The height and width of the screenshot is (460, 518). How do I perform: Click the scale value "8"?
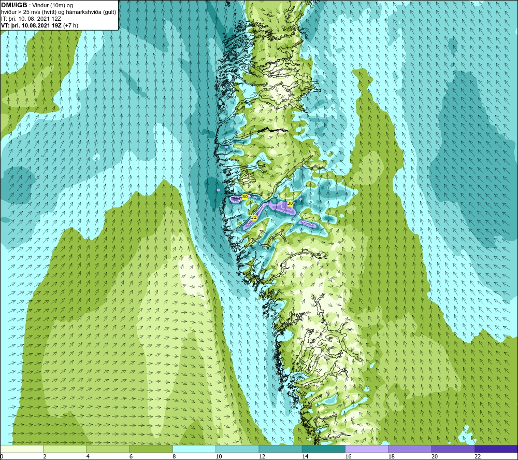[x=174, y=456]
